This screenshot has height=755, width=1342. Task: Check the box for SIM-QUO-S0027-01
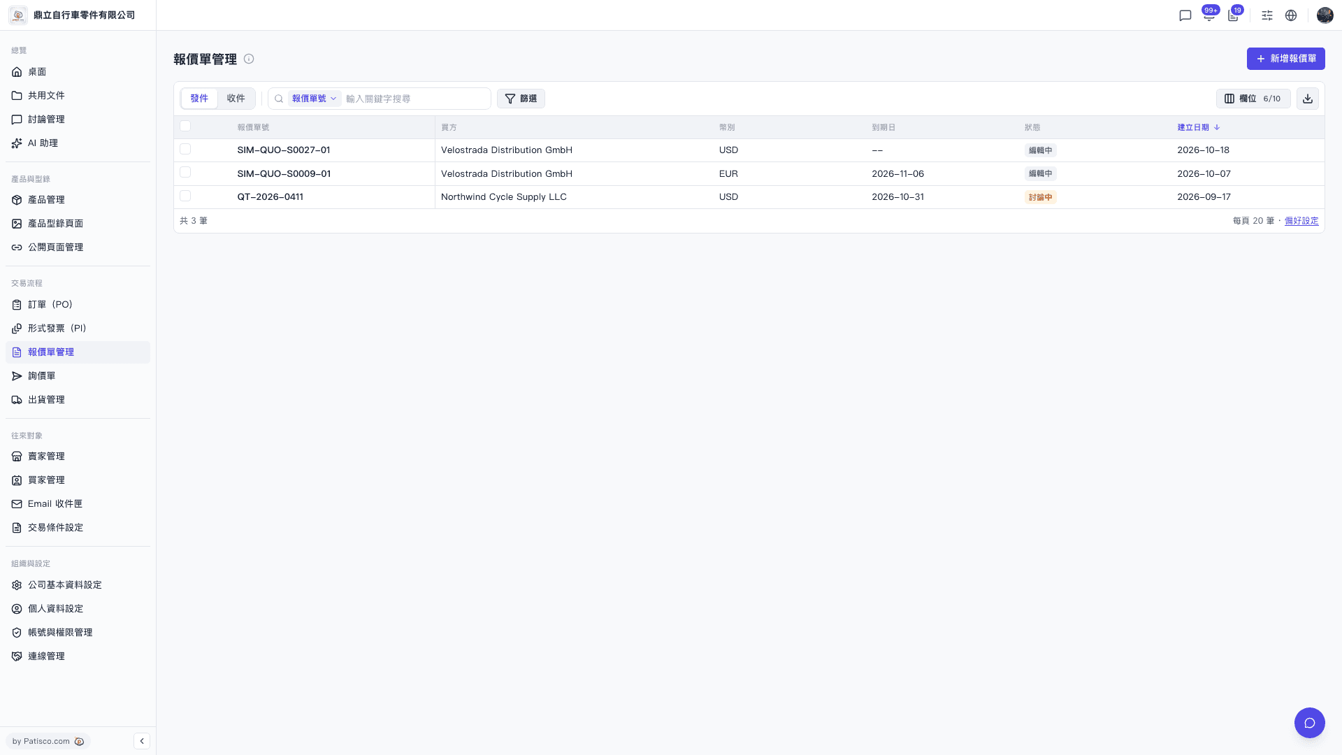point(185,149)
